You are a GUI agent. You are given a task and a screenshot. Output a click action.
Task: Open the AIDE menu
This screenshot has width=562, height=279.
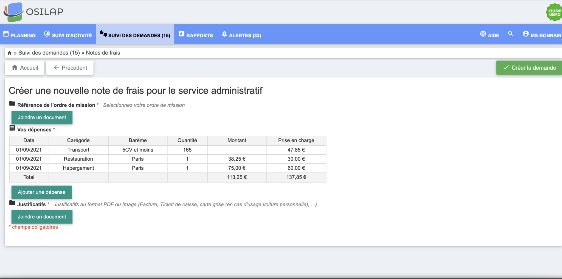point(490,34)
